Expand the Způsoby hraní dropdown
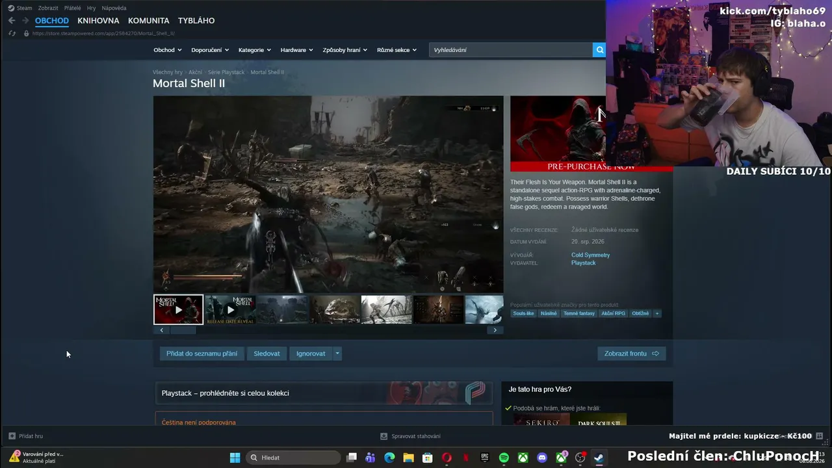The width and height of the screenshot is (832, 468). click(344, 50)
